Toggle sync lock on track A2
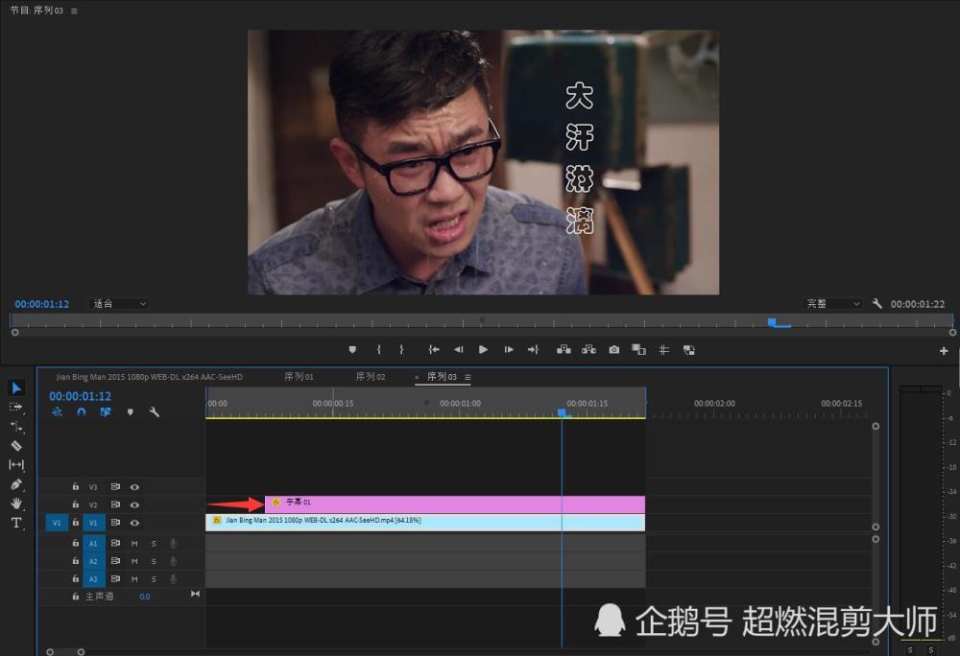960x656 pixels. [115, 561]
